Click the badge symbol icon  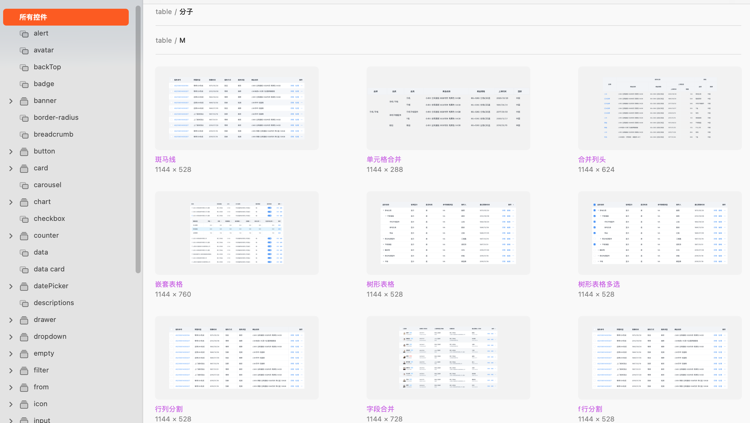[x=24, y=84]
